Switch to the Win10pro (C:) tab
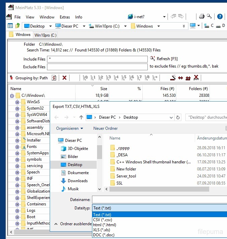227x239 pixels. (x=46, y=35)
